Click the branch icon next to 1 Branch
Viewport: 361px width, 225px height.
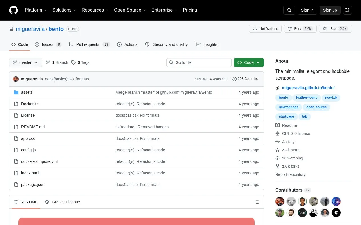(48, 62)
